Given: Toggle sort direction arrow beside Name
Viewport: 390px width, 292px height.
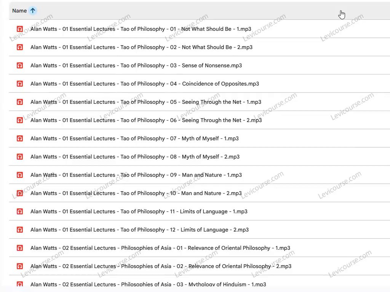Looking at the screenshot, I should coord(33,11).
